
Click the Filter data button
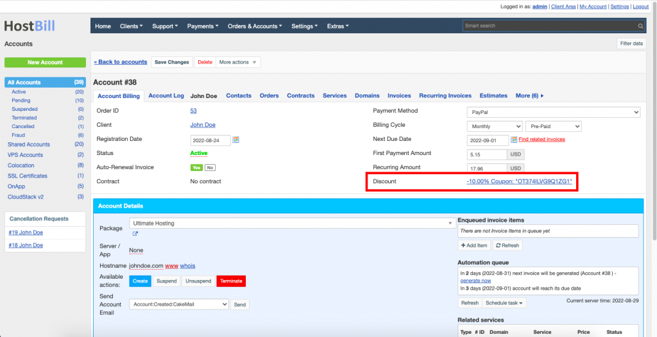(x=631, y=44)
